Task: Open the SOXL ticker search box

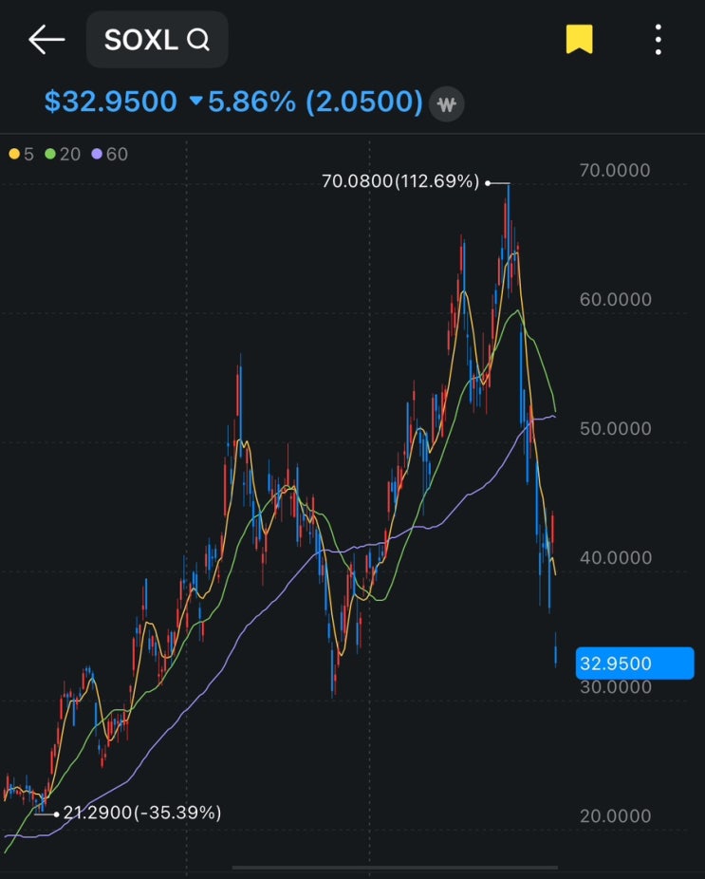Action: click(x=157, y=39)
